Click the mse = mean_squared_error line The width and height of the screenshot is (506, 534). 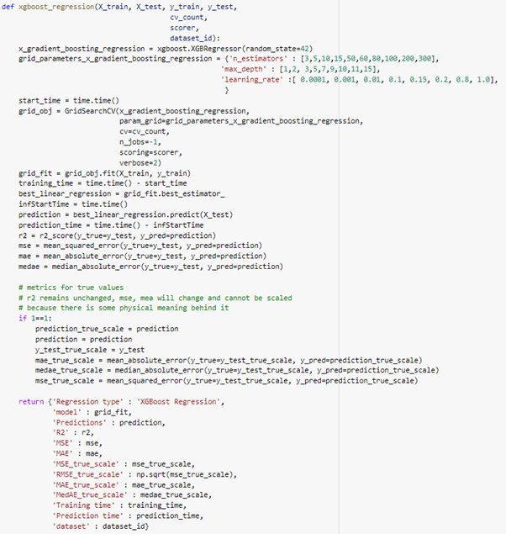(140, 246)
